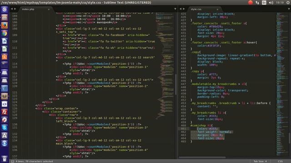The image size is (291, 163).
Task: Click the div class="container" line
Action: coord(62,112)
